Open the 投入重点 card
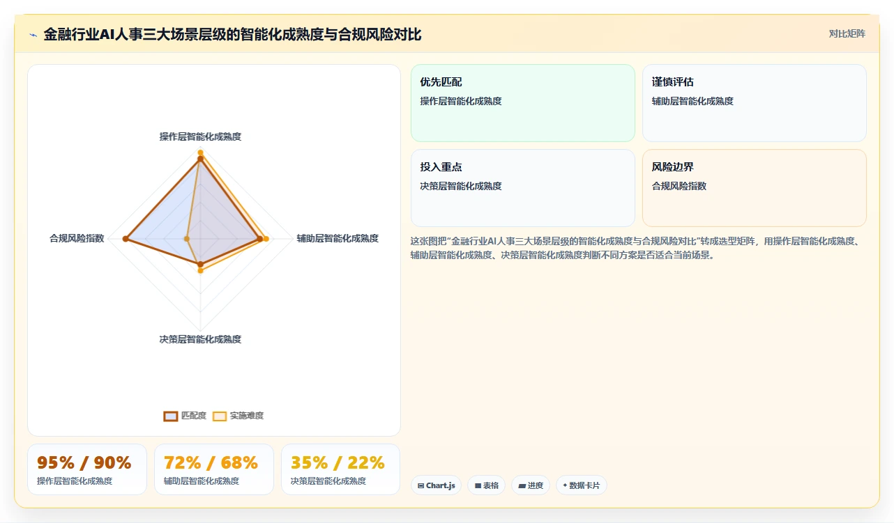Viewport: 894px width, 523px height. point(523,188)
